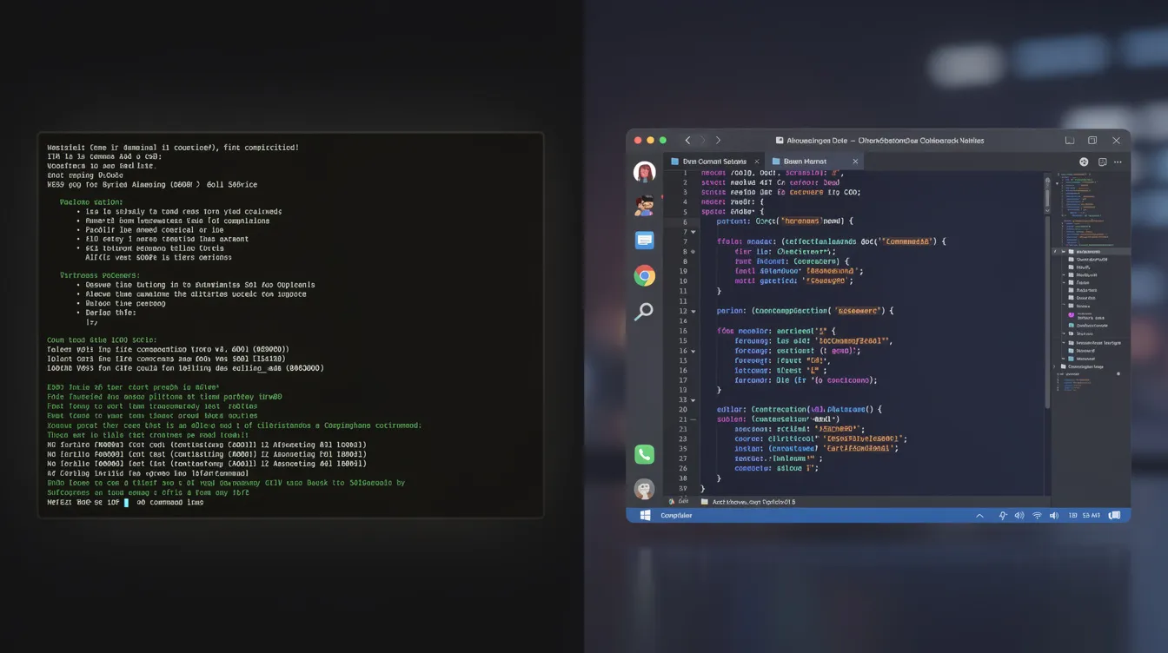Collapse the code block at line 12's fold arrow
Image resolution: width=1168 pixels, height=653 pixels.
pos(693,311)
